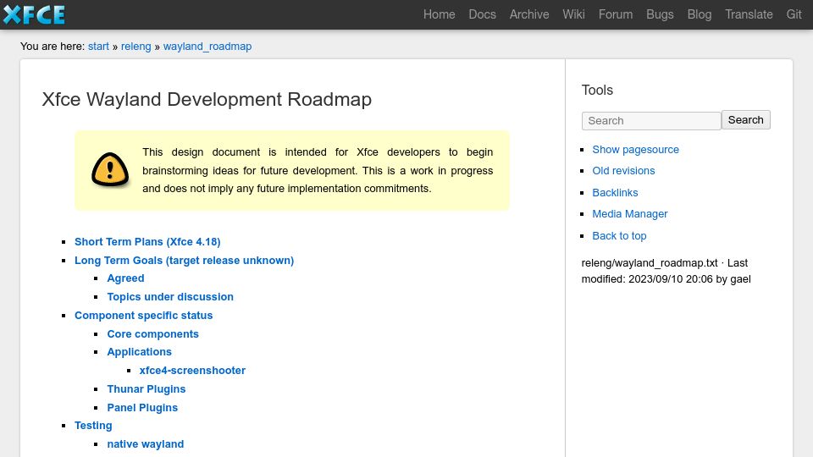Open Old revisions link
Screen dimensions: 813x457
click(623, 170)
